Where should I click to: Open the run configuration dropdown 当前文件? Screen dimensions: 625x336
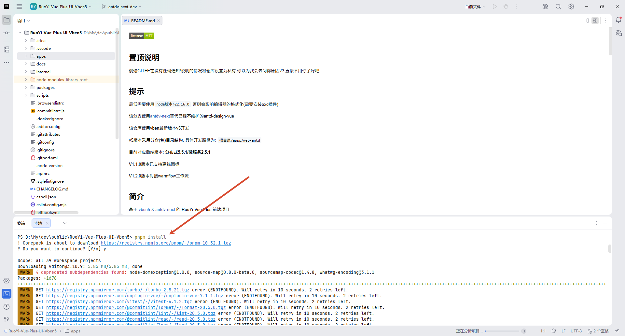point(475,7)
